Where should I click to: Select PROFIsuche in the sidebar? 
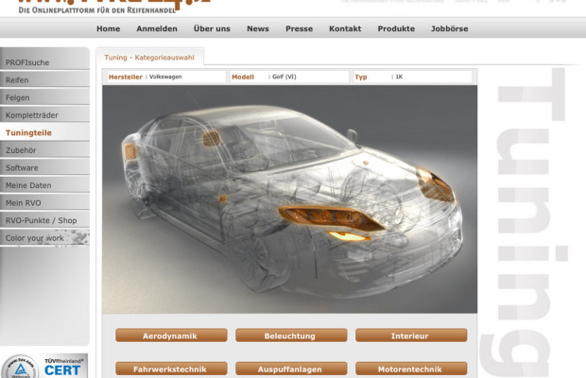tap(44, 62)
